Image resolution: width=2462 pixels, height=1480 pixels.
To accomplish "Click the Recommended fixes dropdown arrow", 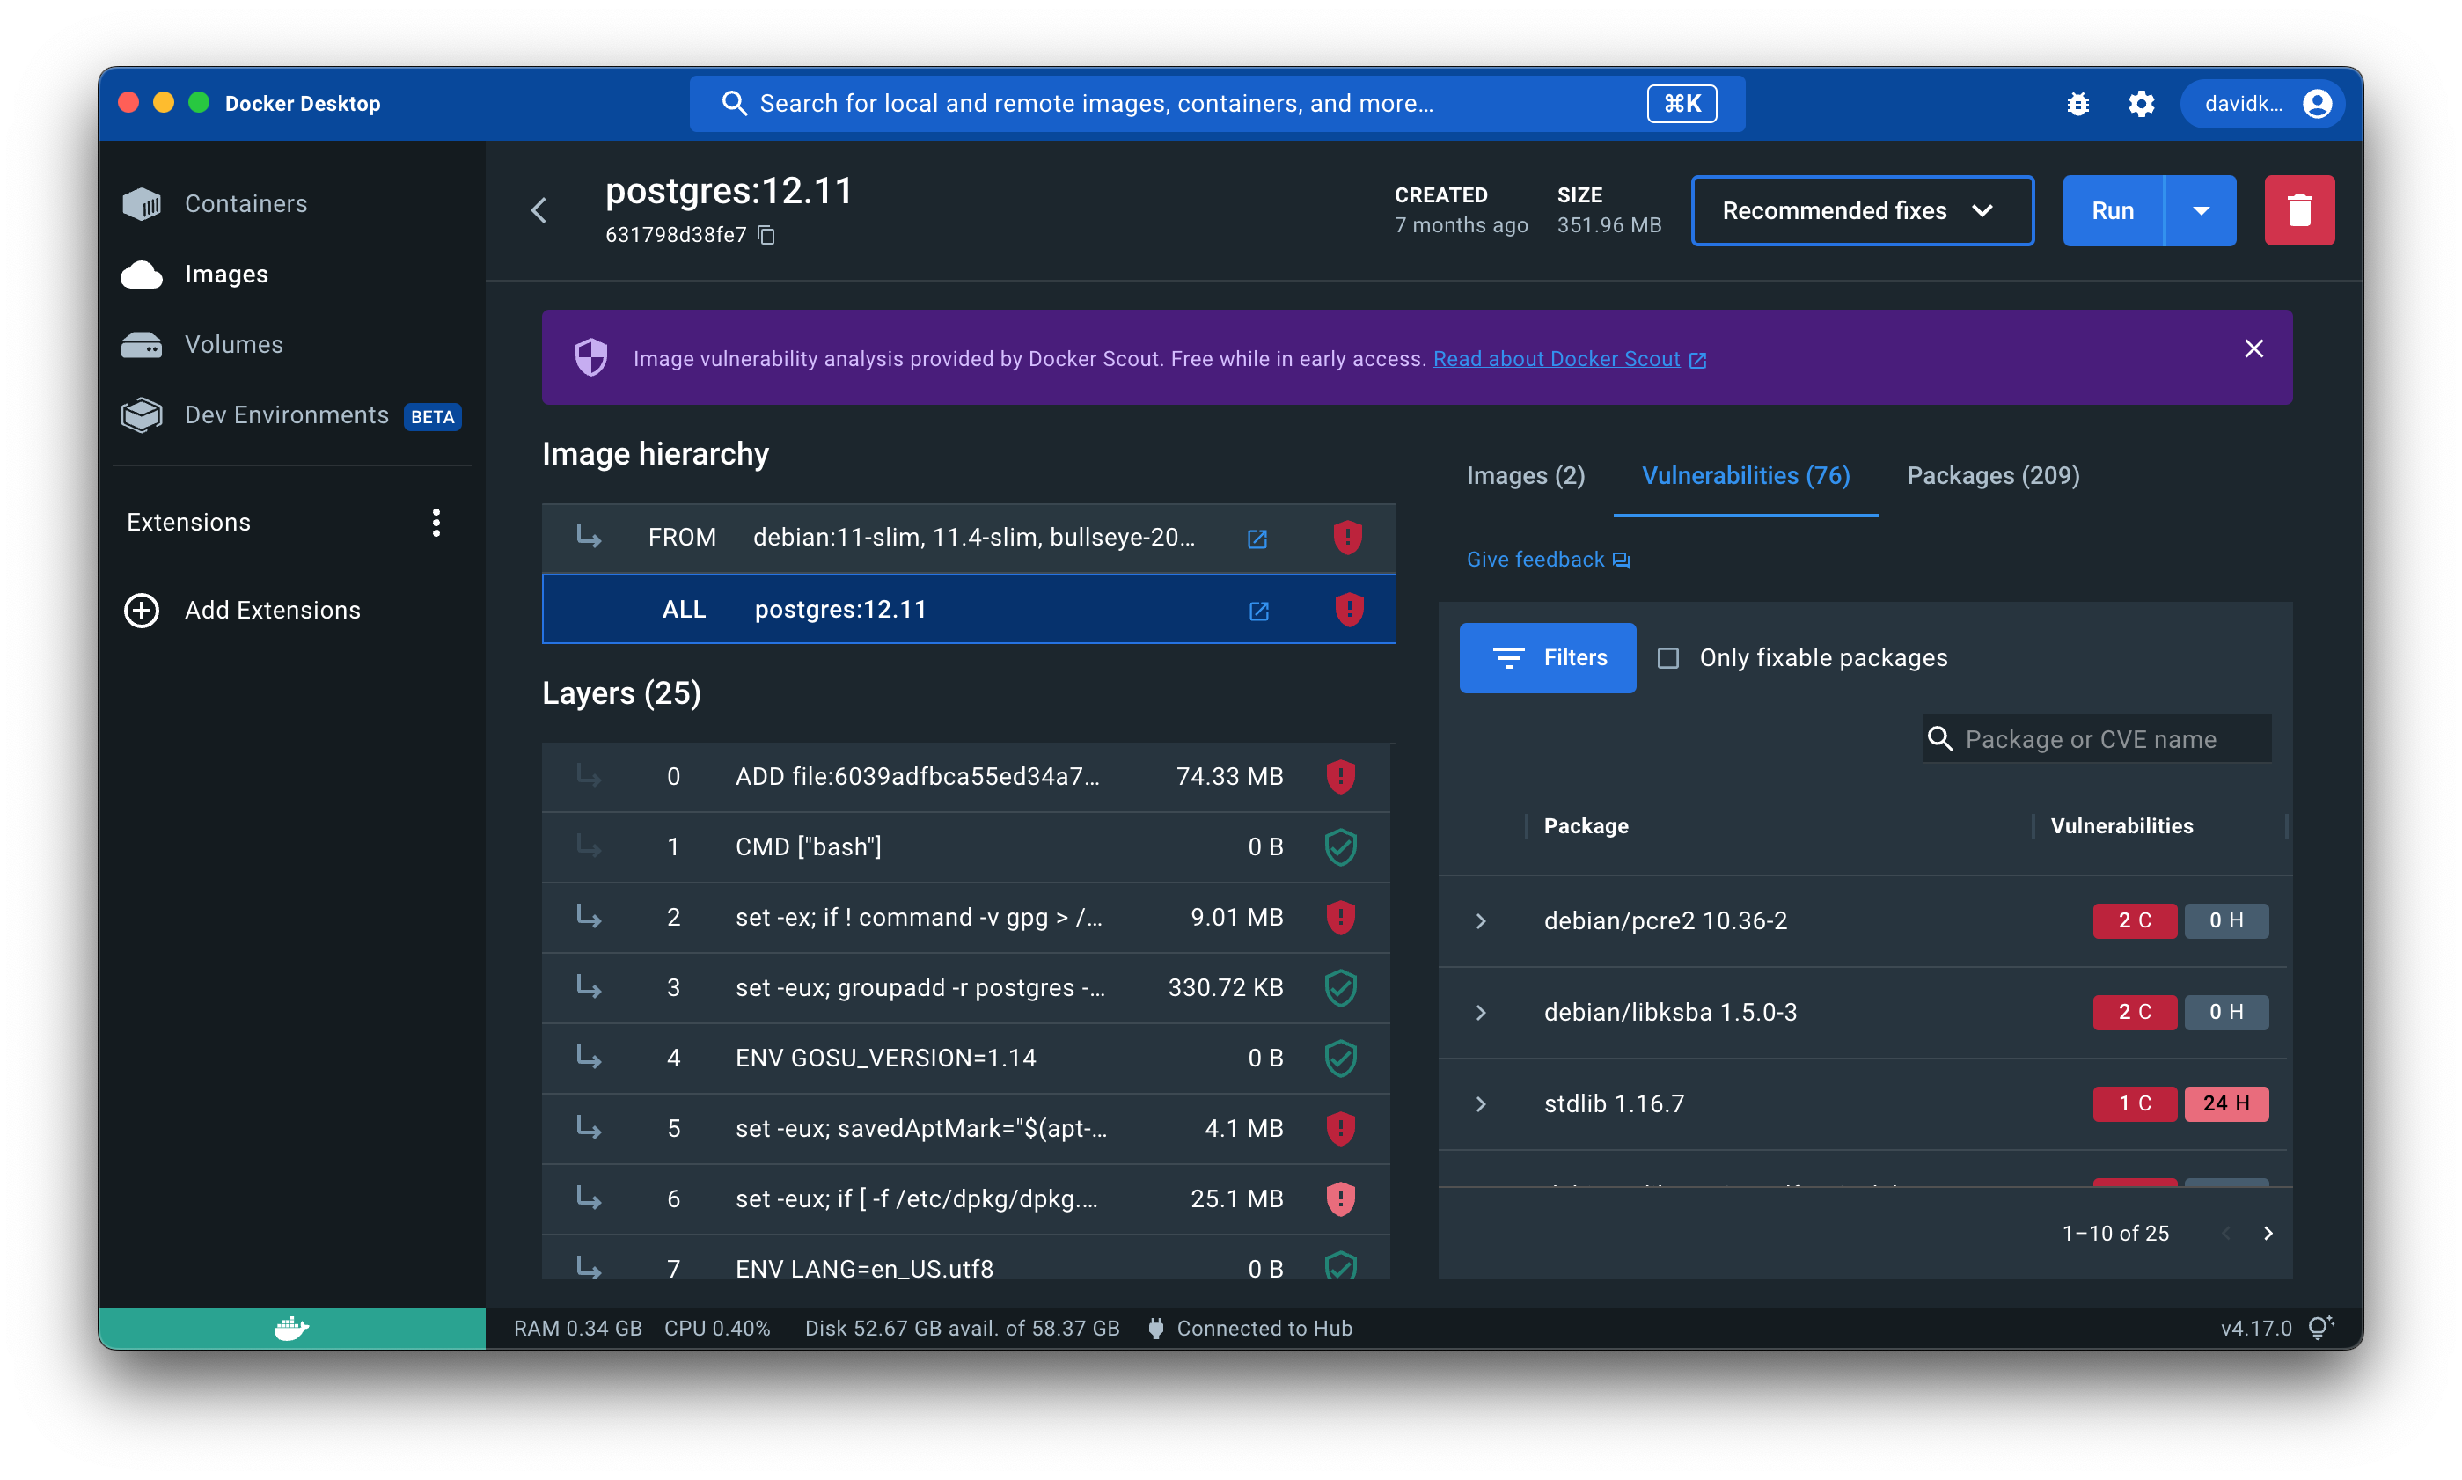I will coord(1983,209).
